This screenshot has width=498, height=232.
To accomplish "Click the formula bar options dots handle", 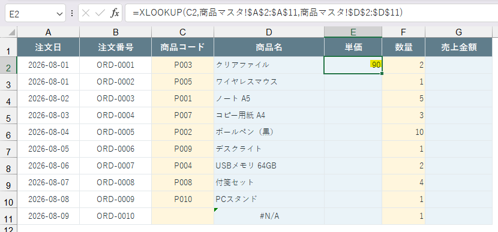I will (x=72, y=13).
